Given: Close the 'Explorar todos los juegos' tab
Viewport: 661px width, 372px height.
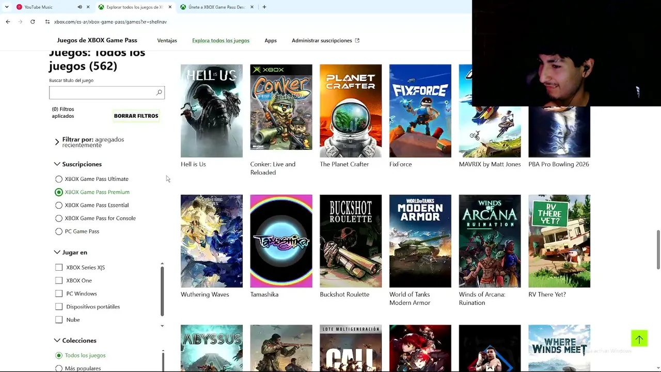Looking at the screenshot, I should (170, 7).
